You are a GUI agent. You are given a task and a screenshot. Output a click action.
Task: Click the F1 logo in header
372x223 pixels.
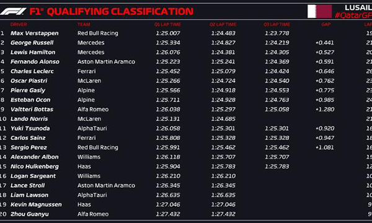coord(13,11)
